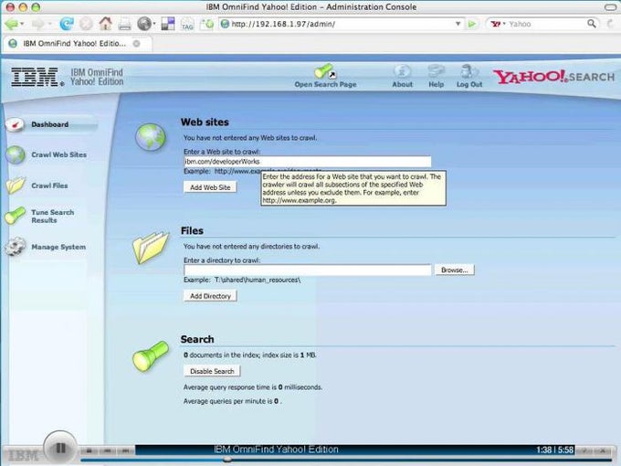The image size is (621, 466).
Task: Click the video player's middle transport button
Action: tap(108, 450)
